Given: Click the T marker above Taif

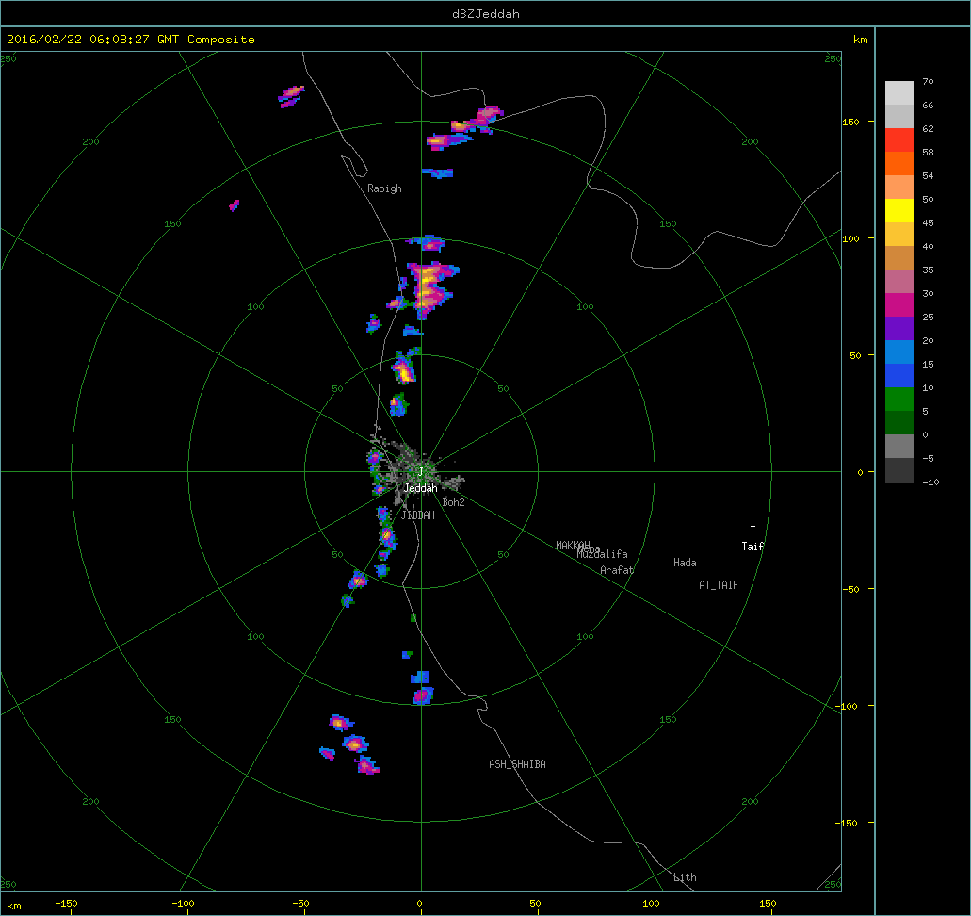Looking at the screenshot, I should [753, 531].
